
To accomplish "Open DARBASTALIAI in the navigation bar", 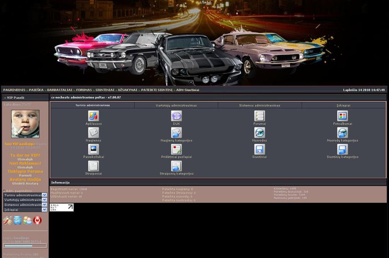I will pos(60,90).
